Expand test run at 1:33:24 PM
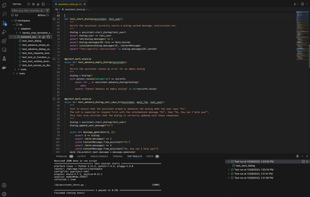Screen dimensions: 310x197 [229, 170]
